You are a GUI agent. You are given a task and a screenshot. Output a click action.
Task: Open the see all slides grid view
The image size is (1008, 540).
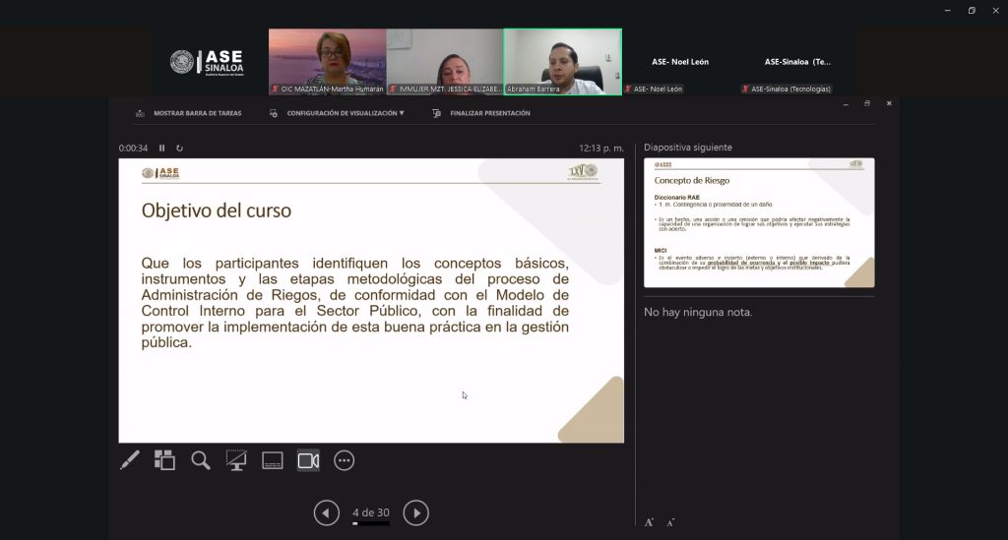click(x=164, y=460)
